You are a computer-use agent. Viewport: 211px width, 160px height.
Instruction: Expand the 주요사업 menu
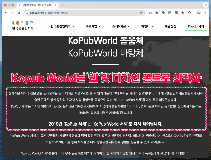point(93,26)
